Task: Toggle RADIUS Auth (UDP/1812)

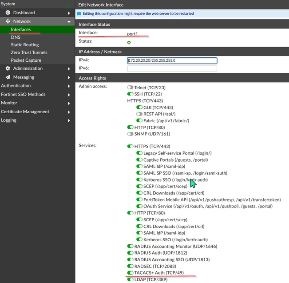Action: tap(130, 253)
